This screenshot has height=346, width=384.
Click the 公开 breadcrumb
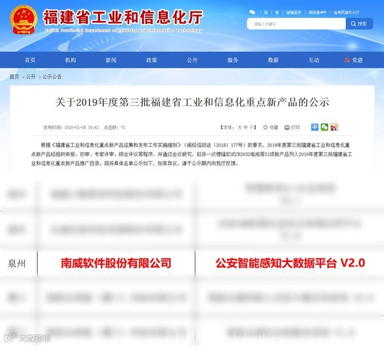[31, 77]
